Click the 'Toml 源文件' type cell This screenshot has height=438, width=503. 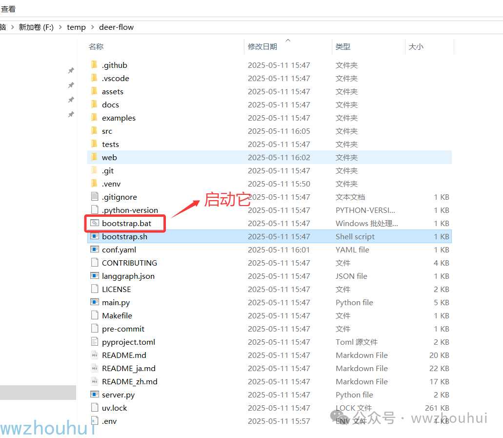pos(357,342)
